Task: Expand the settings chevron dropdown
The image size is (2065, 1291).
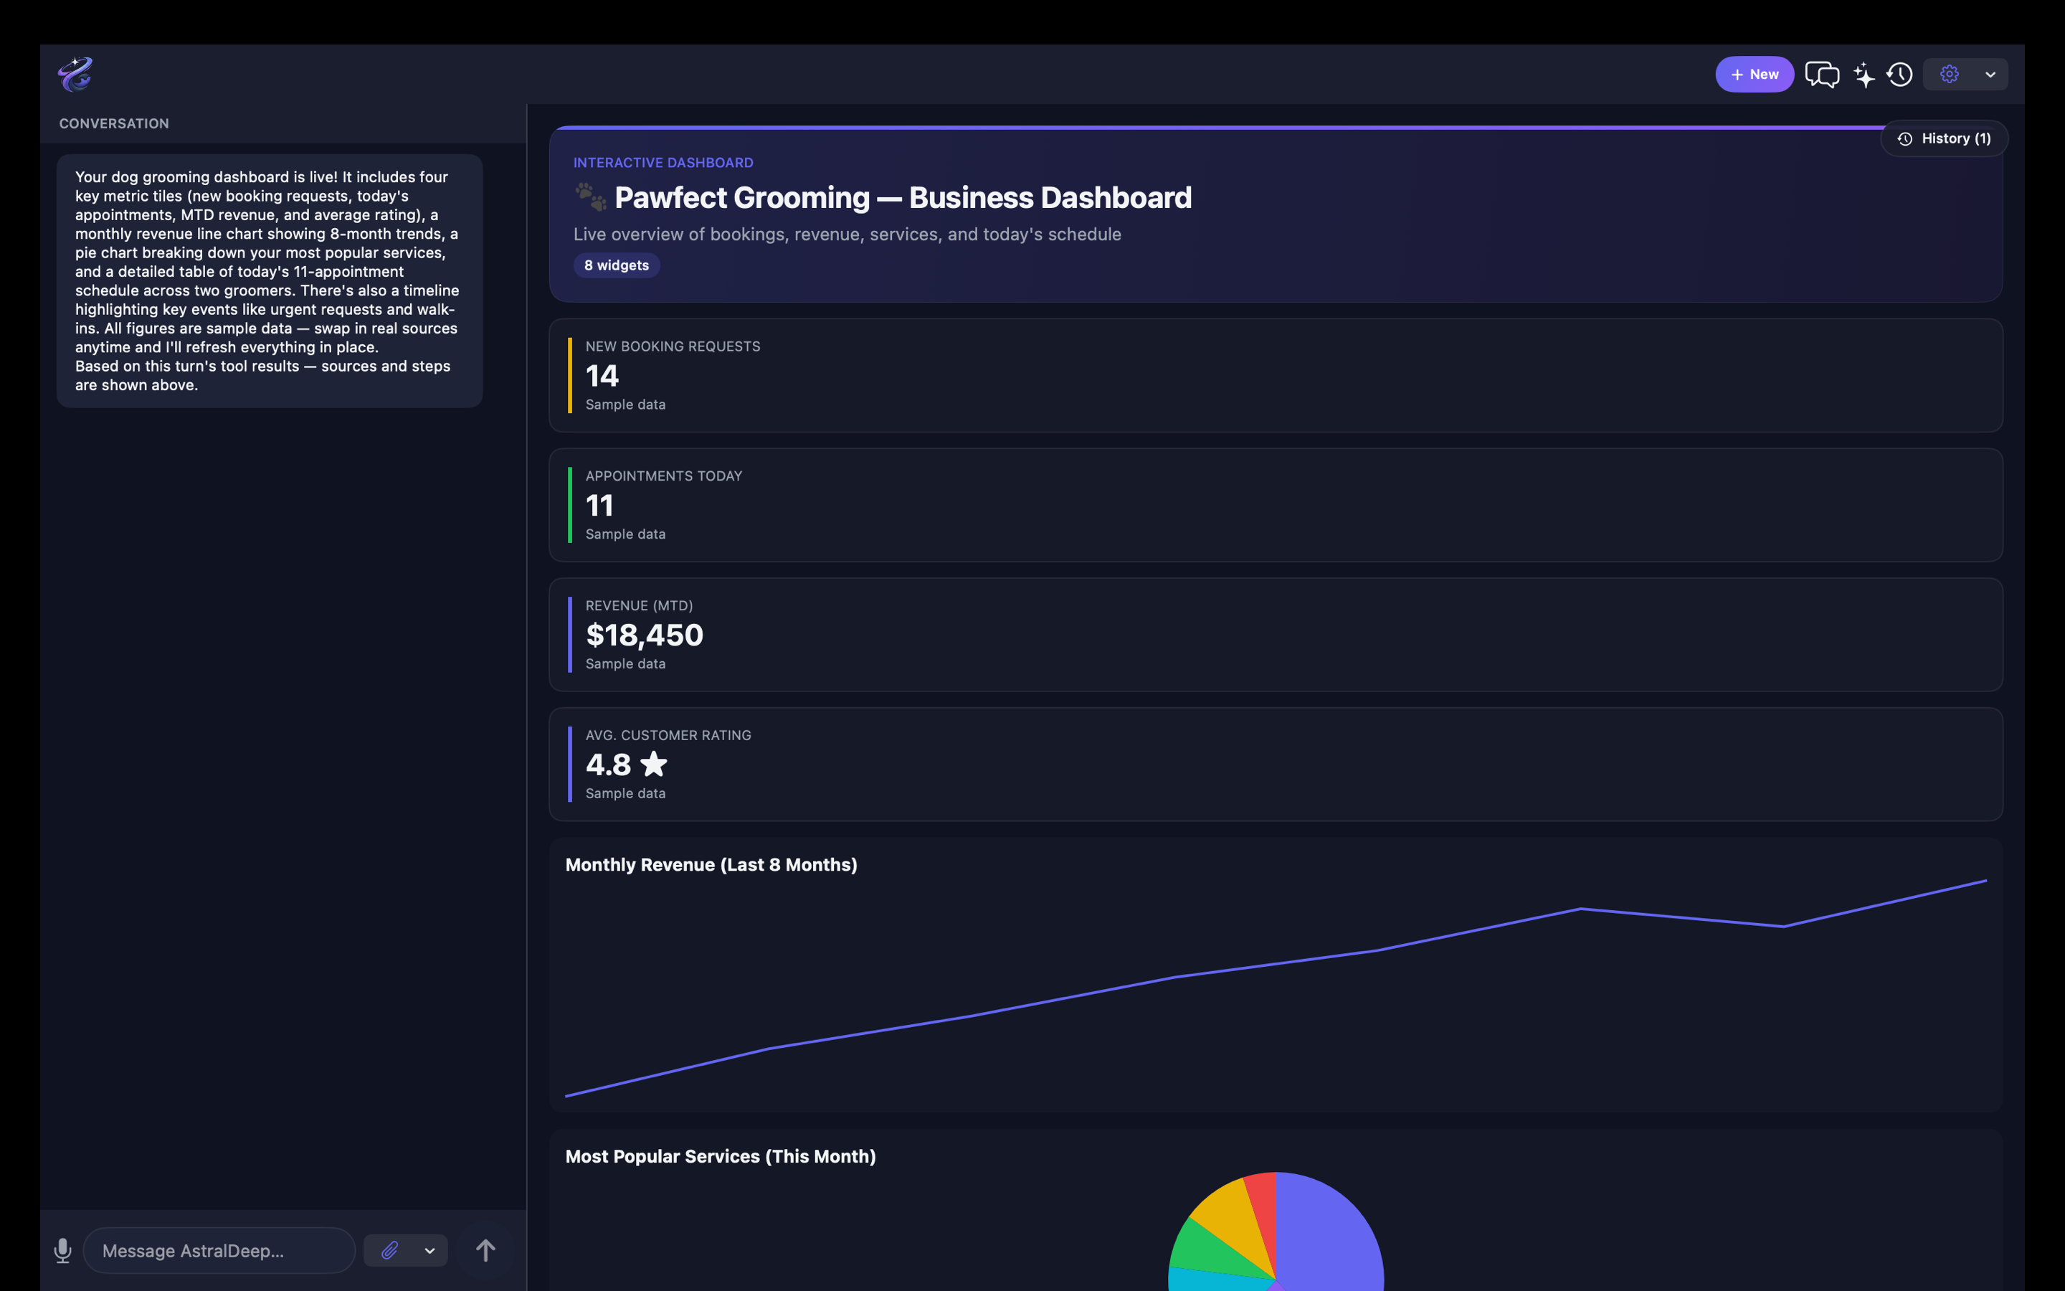Action: coord(1990,75)
